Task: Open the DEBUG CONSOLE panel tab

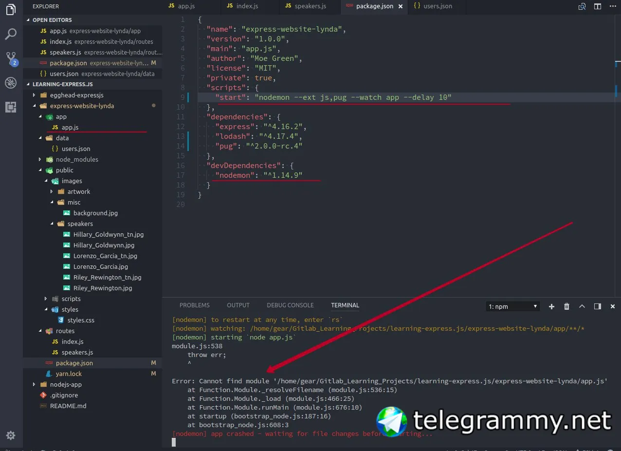Action: [290, 305]
